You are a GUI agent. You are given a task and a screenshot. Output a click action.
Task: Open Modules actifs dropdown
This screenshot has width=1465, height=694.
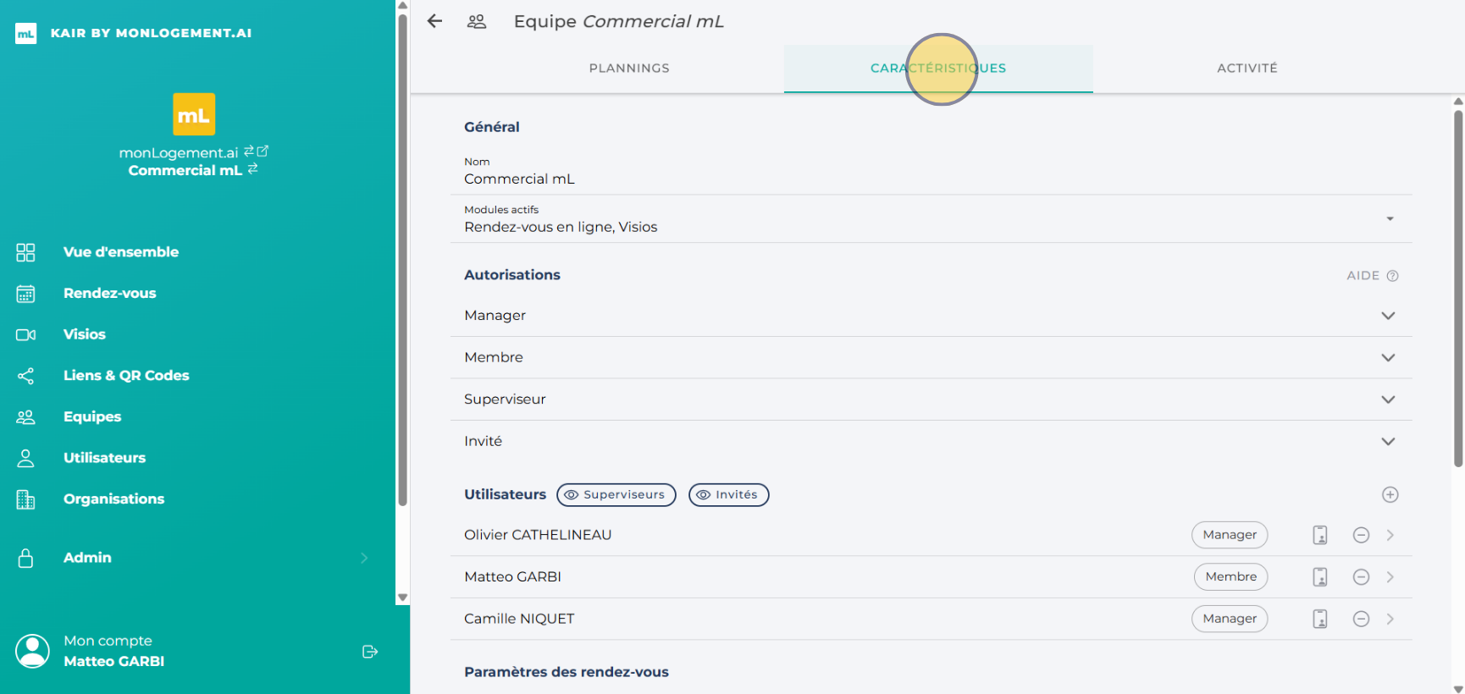click(1390, 219)
